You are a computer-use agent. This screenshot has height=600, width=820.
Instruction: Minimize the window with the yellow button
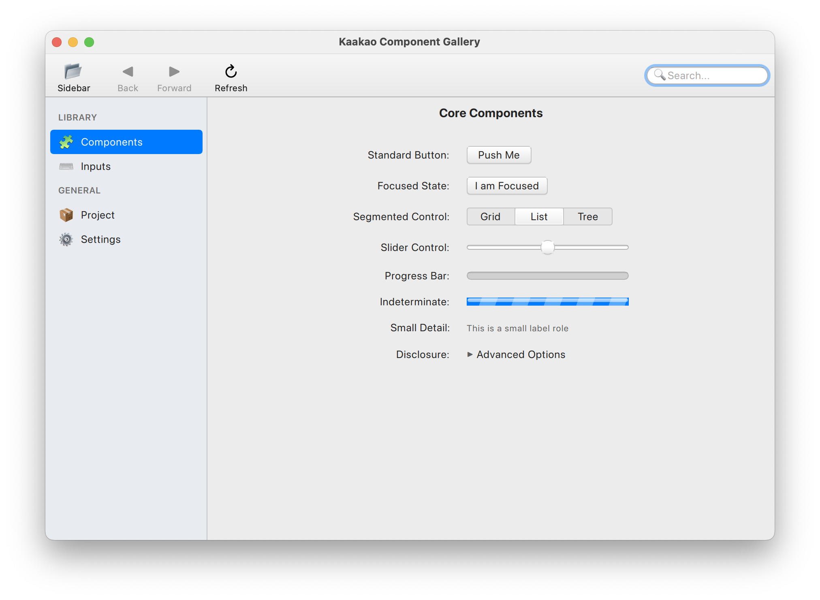coord(73,42)
